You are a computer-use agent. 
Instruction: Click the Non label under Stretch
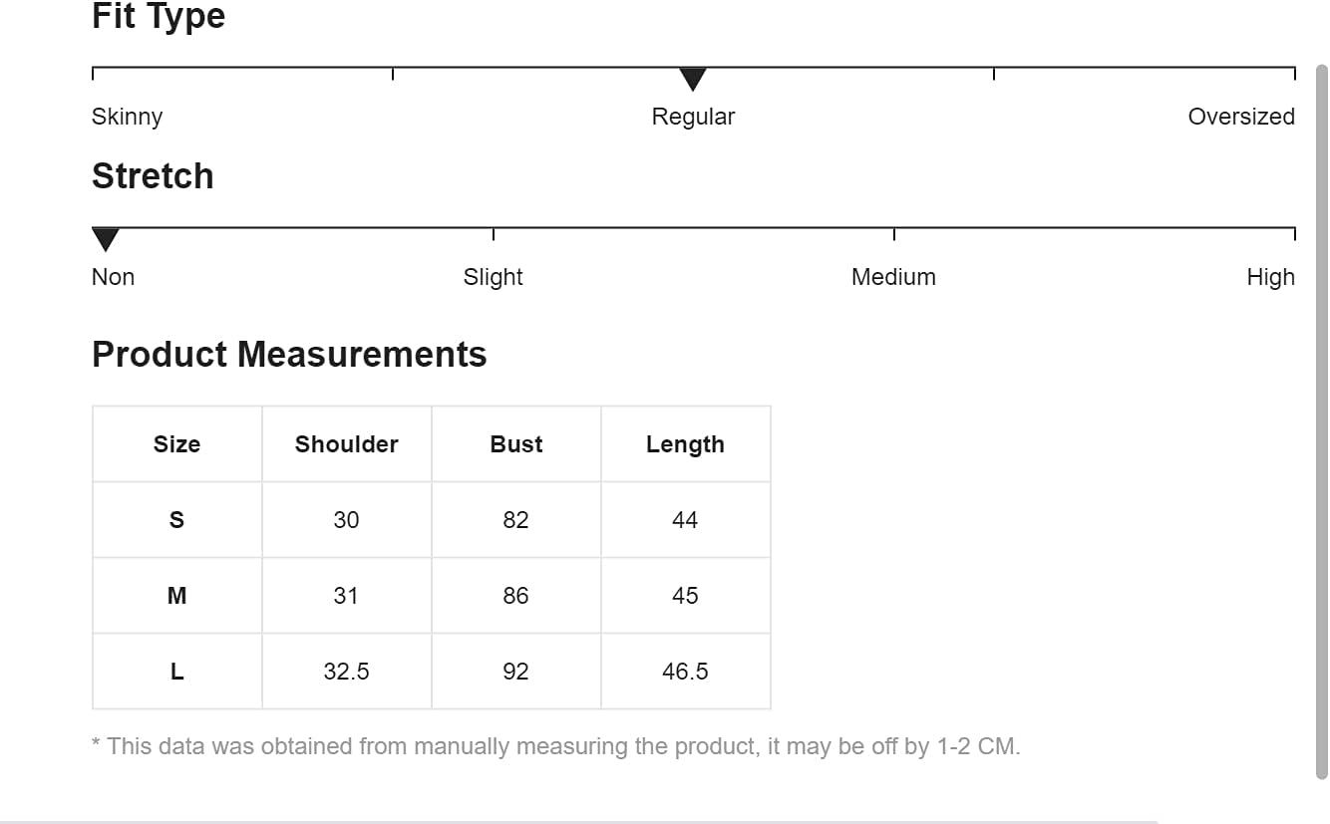pos(113,277)
